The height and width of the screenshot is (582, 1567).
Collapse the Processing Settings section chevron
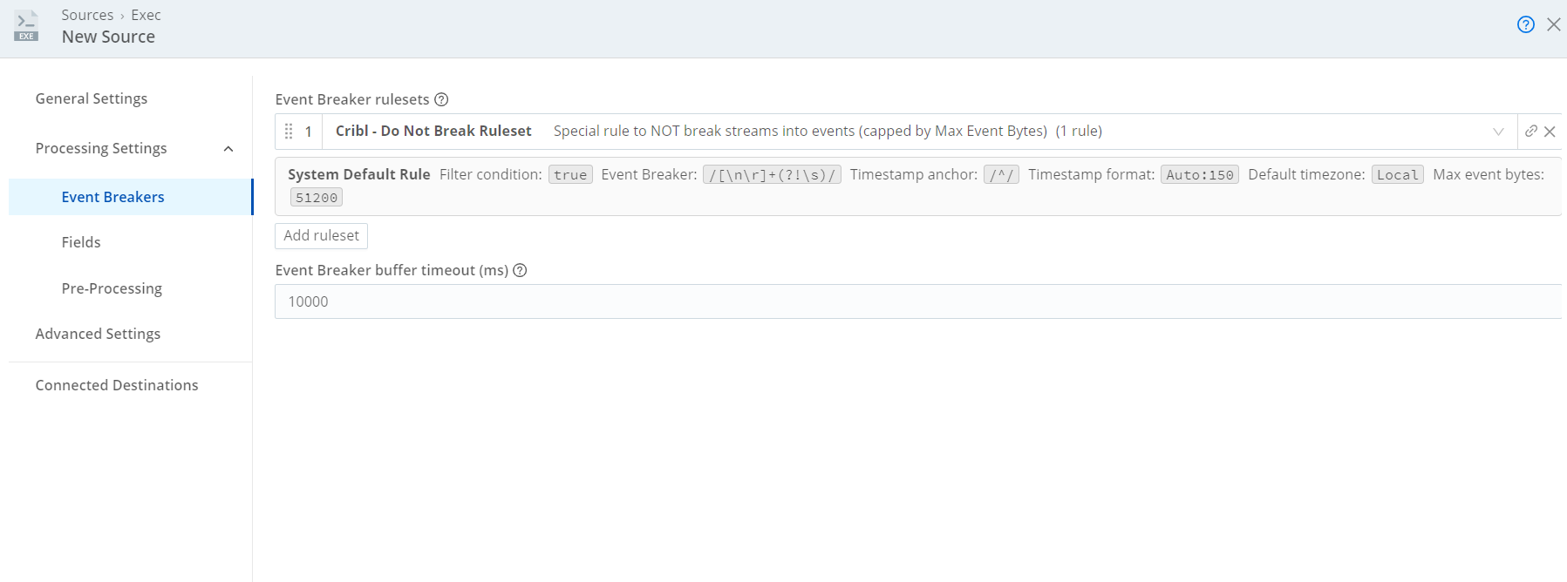(228, 149)
